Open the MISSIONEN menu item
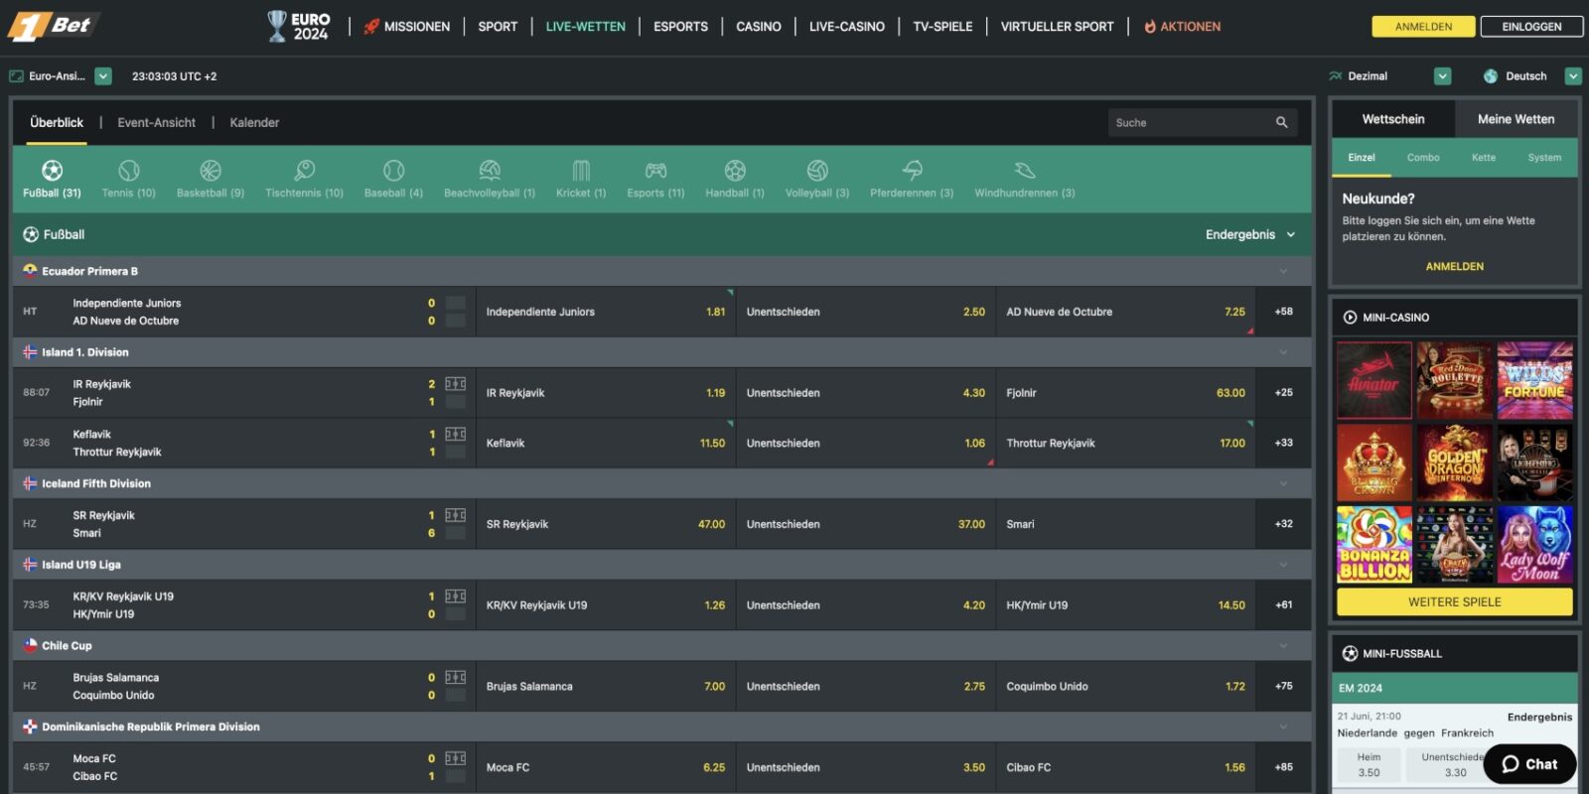Screen dimensions: 1589x794 click(x=407, y=27)
